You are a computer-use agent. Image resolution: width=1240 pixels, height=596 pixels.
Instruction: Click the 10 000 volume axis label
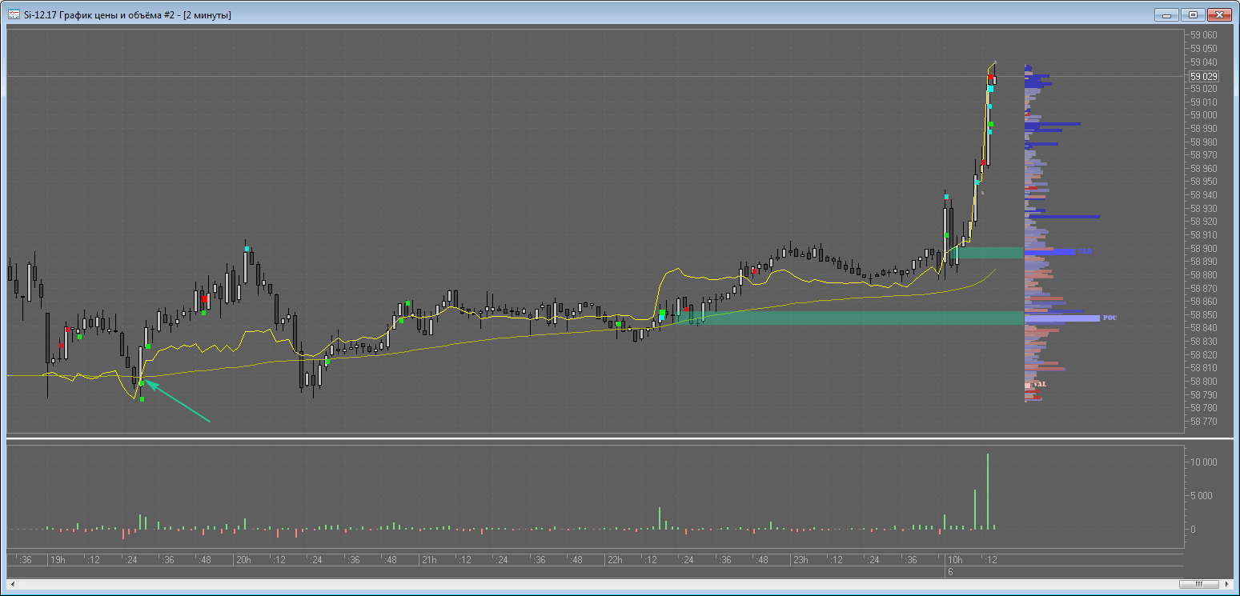coord(1204,462)
